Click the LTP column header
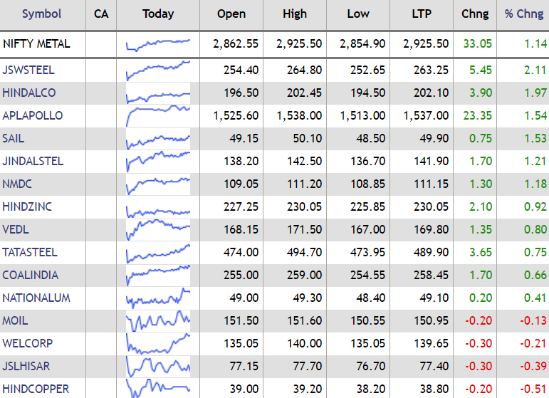 (x=422, y=14)
